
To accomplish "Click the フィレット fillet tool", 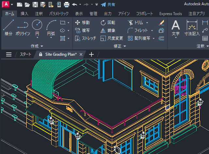I will (138, 30).
